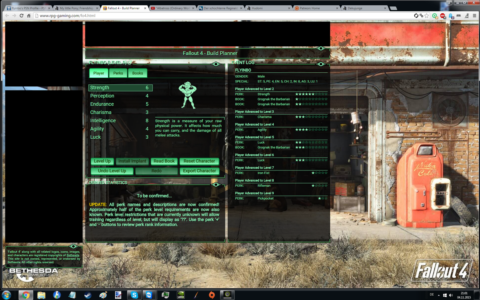Open TeamViewer from the taskbar
The width and height of the screenshot is (480, 300).
[149, 295]
